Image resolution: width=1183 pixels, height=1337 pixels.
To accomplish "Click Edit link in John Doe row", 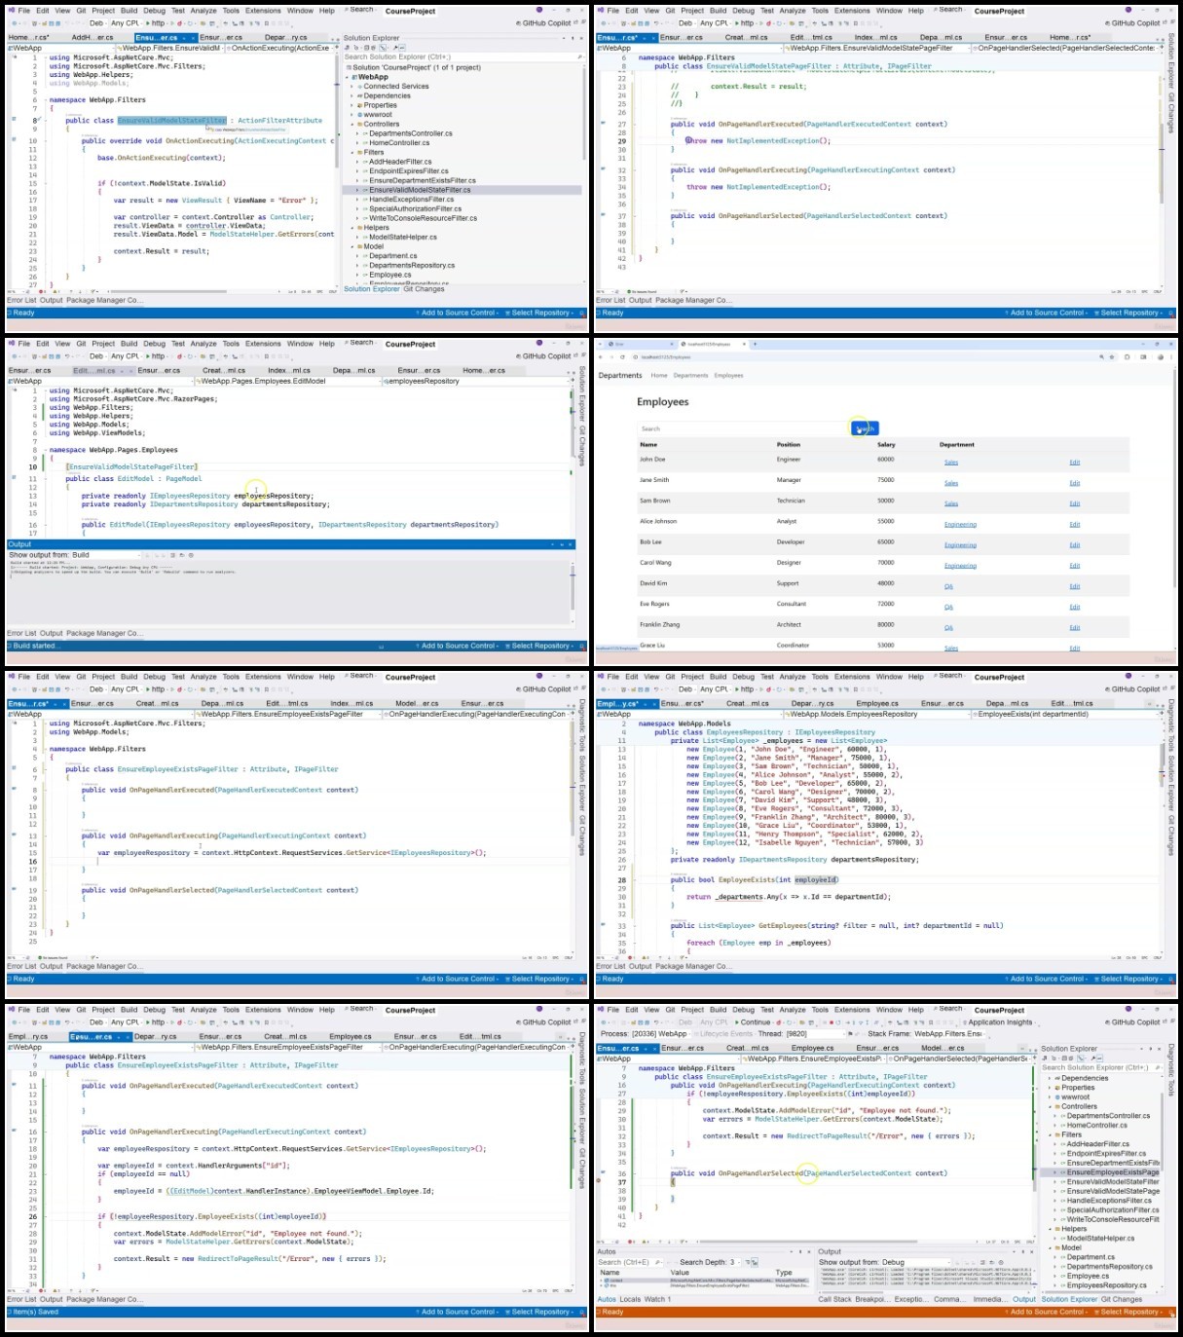I will pos(1075,463).
